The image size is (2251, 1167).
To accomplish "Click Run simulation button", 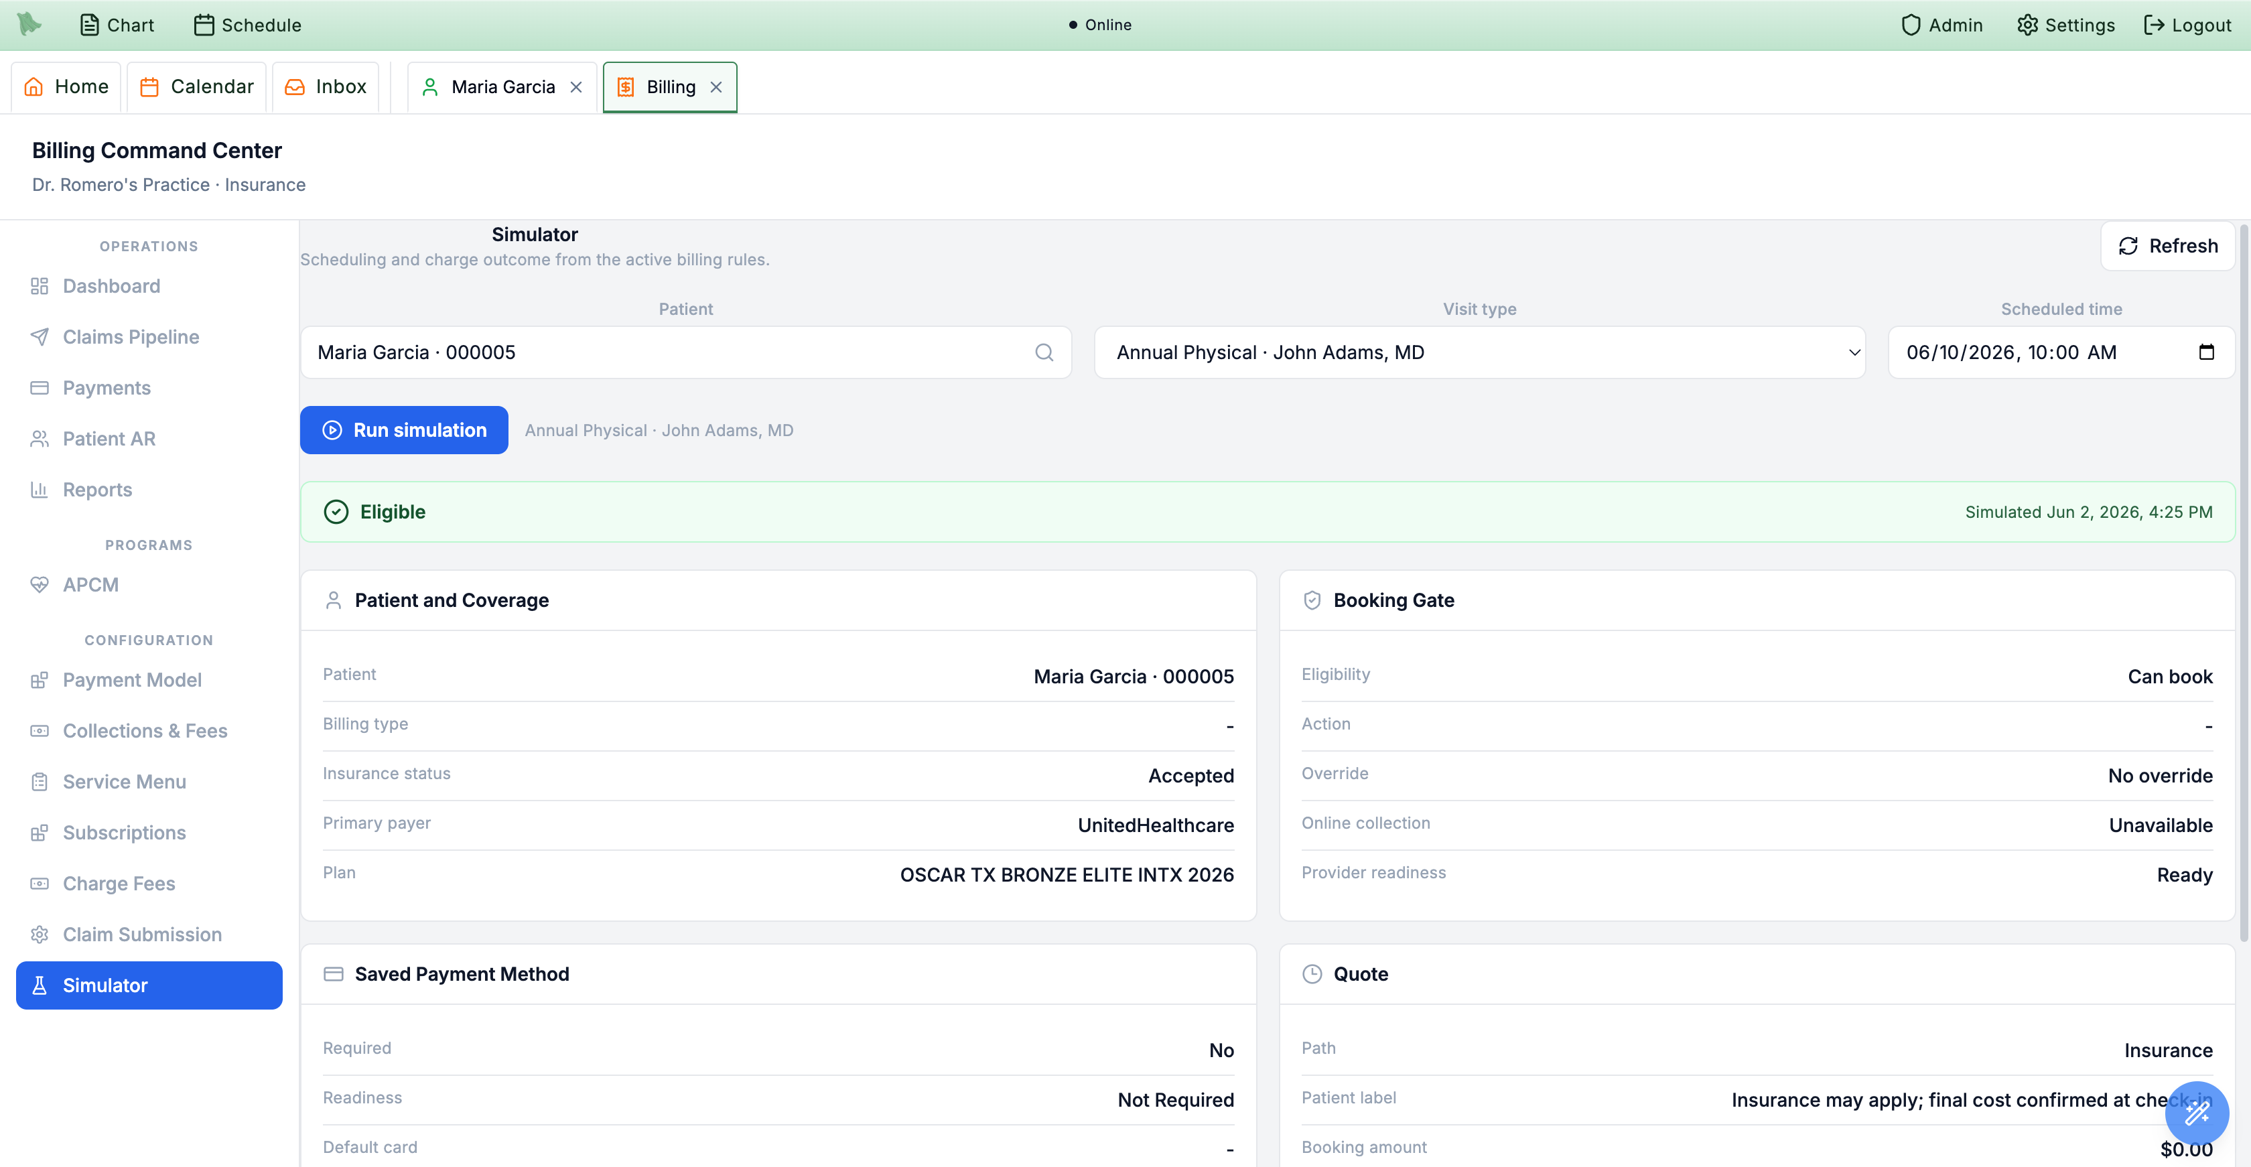I will (404, 430).
